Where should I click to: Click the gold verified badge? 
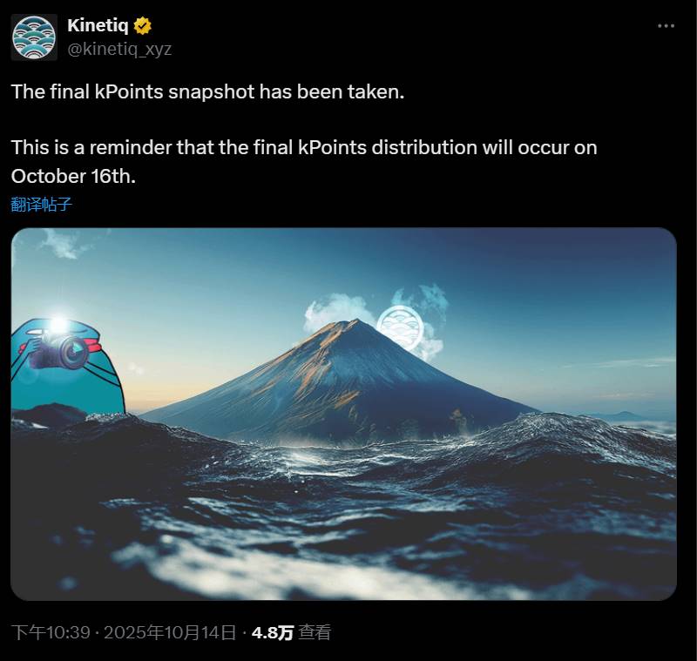[x=142, y=26]
